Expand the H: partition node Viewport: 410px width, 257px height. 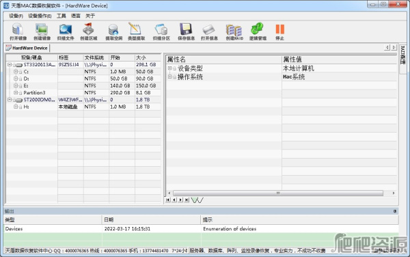pos(16,107)
